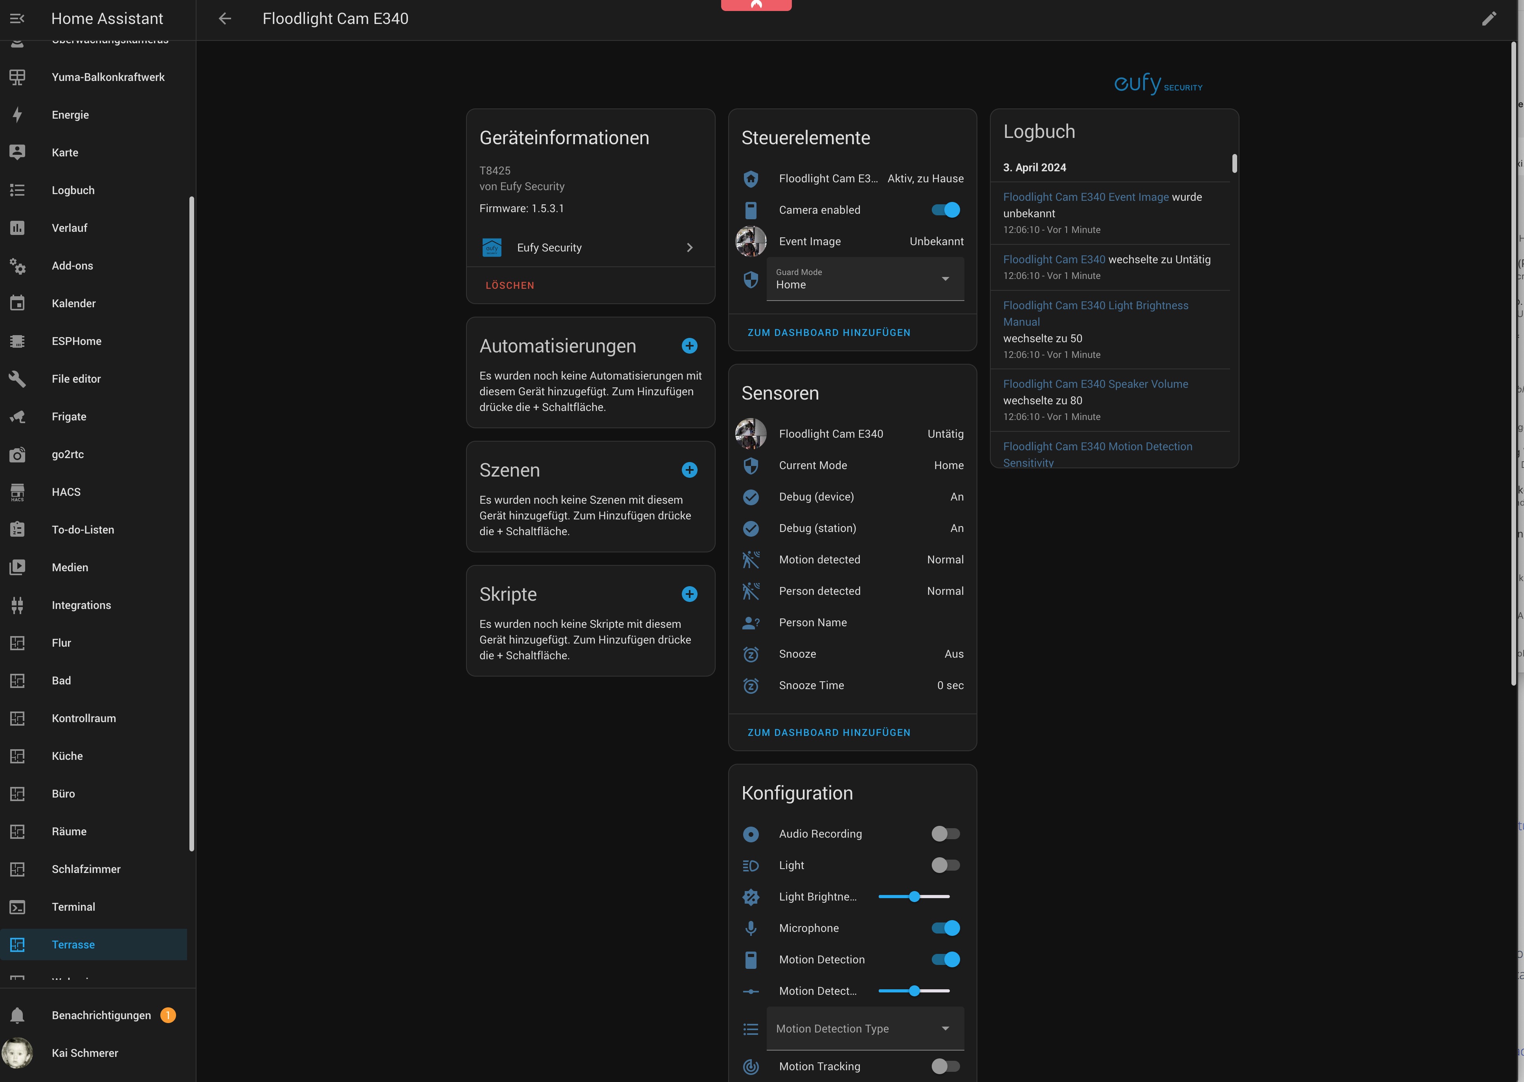Click the back arrow in the header

coord(224,18)
